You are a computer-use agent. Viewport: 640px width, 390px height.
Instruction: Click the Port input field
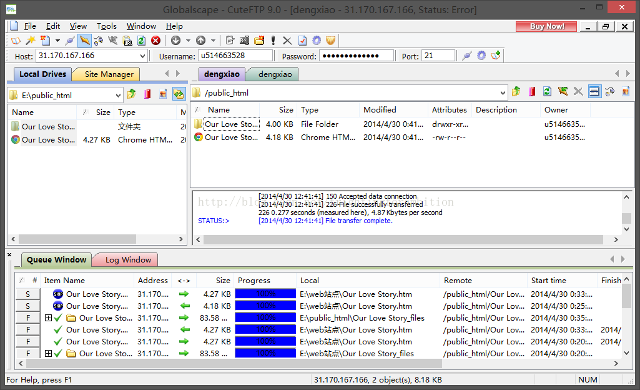[438, 56]
